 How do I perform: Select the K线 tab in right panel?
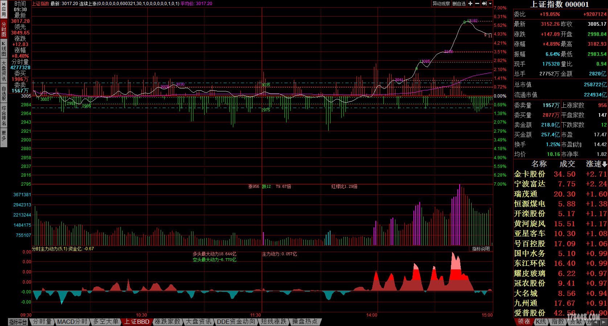[541, 322]
